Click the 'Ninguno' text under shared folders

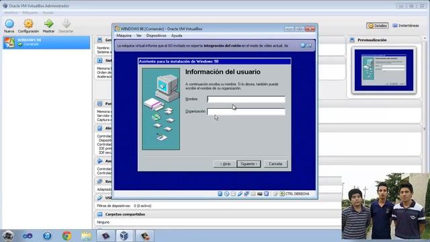103,223
